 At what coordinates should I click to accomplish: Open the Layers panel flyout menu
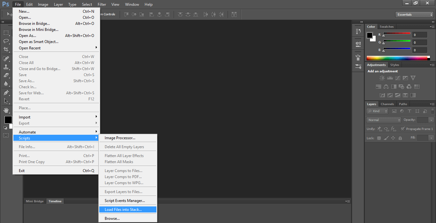[432, 104]
